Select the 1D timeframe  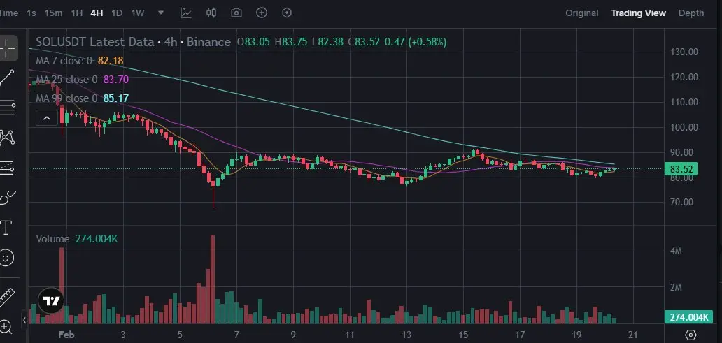pos(117,13)
